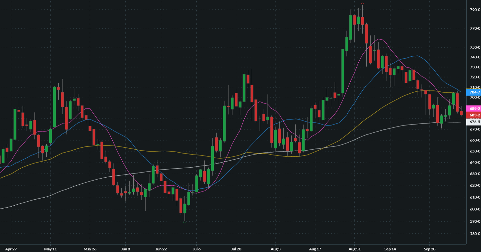Viewport: 481px width, 252px height.
Task: Click the white 676-5 moving average price tag
Action: pyautogui.click(x=473, y=122)
